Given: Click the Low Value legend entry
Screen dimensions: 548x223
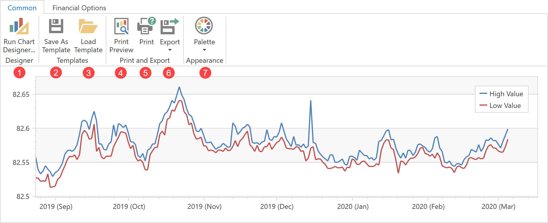Looking at the screenshot, I should 505,106.
